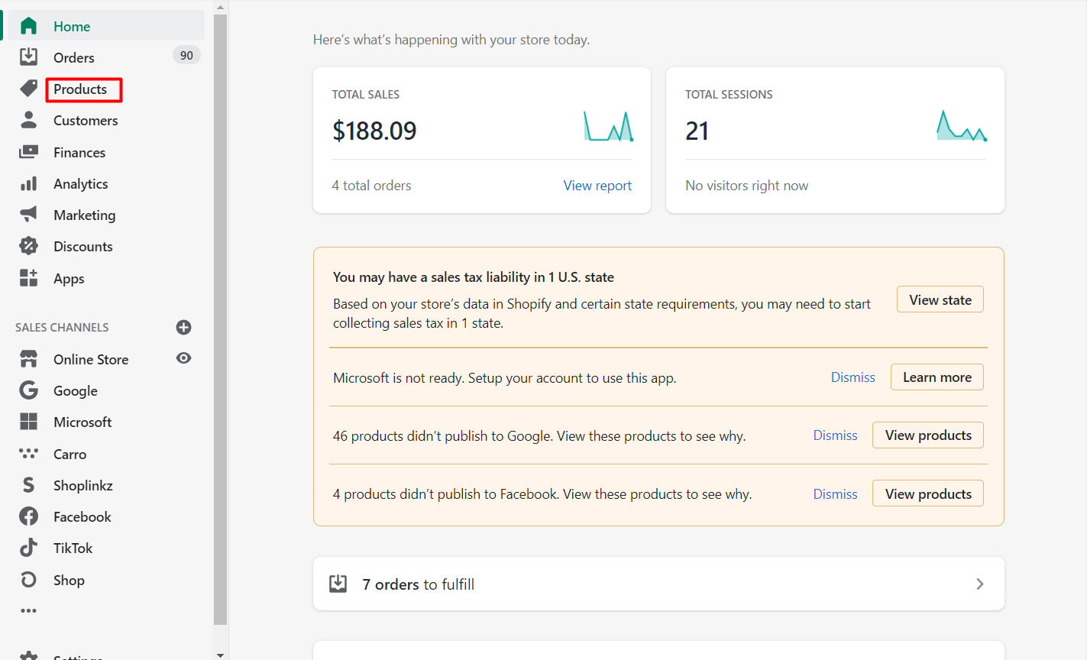Click the Marketing megaphone icon

(28, 215)
